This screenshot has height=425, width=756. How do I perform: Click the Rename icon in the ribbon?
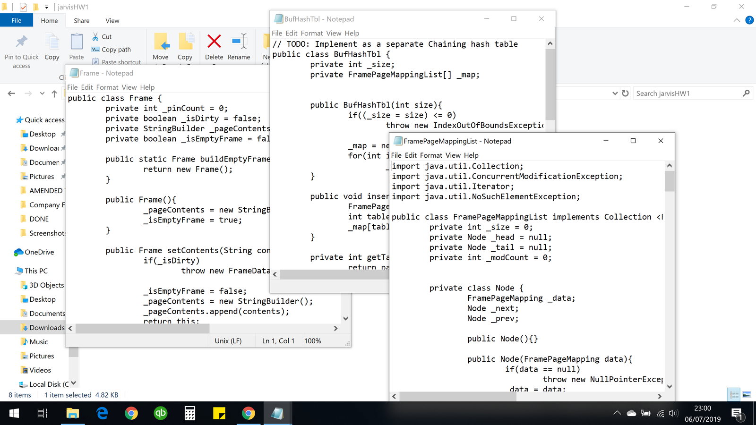[239, 42]
